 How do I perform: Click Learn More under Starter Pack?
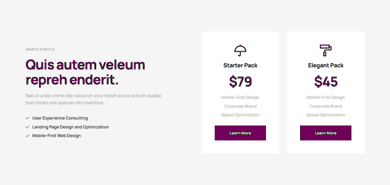(x=240, y=133)
